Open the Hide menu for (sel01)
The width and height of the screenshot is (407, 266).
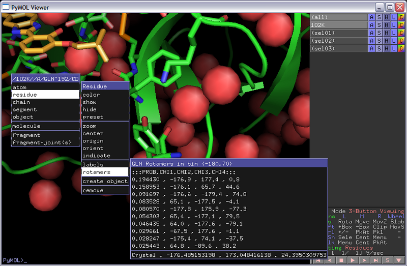pos(386,33)
